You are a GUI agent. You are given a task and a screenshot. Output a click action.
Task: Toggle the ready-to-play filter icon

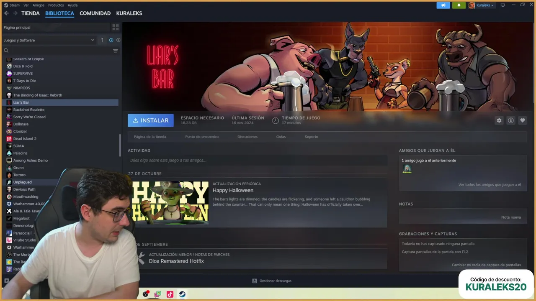pyautogui.click(x=118, y=40)
